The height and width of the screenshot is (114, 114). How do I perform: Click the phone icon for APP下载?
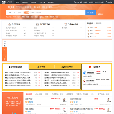click(x=107, y=2)
